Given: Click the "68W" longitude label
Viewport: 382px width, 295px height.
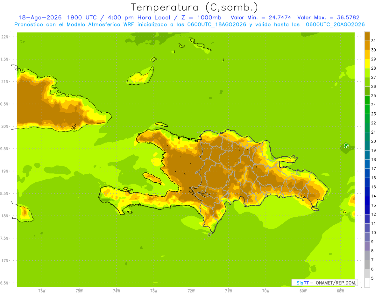Looking at the screenshot, I should [340, 291].
